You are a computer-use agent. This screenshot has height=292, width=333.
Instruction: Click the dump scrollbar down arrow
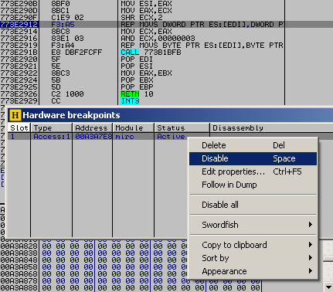click(328, 287)
